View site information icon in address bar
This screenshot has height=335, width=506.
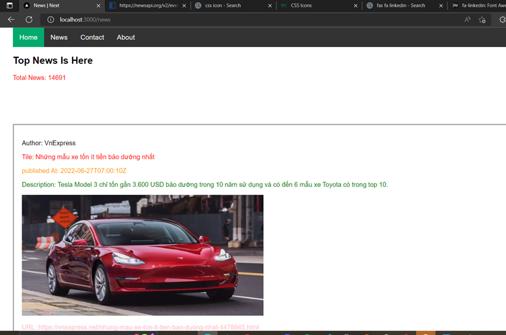click(50, 20)
